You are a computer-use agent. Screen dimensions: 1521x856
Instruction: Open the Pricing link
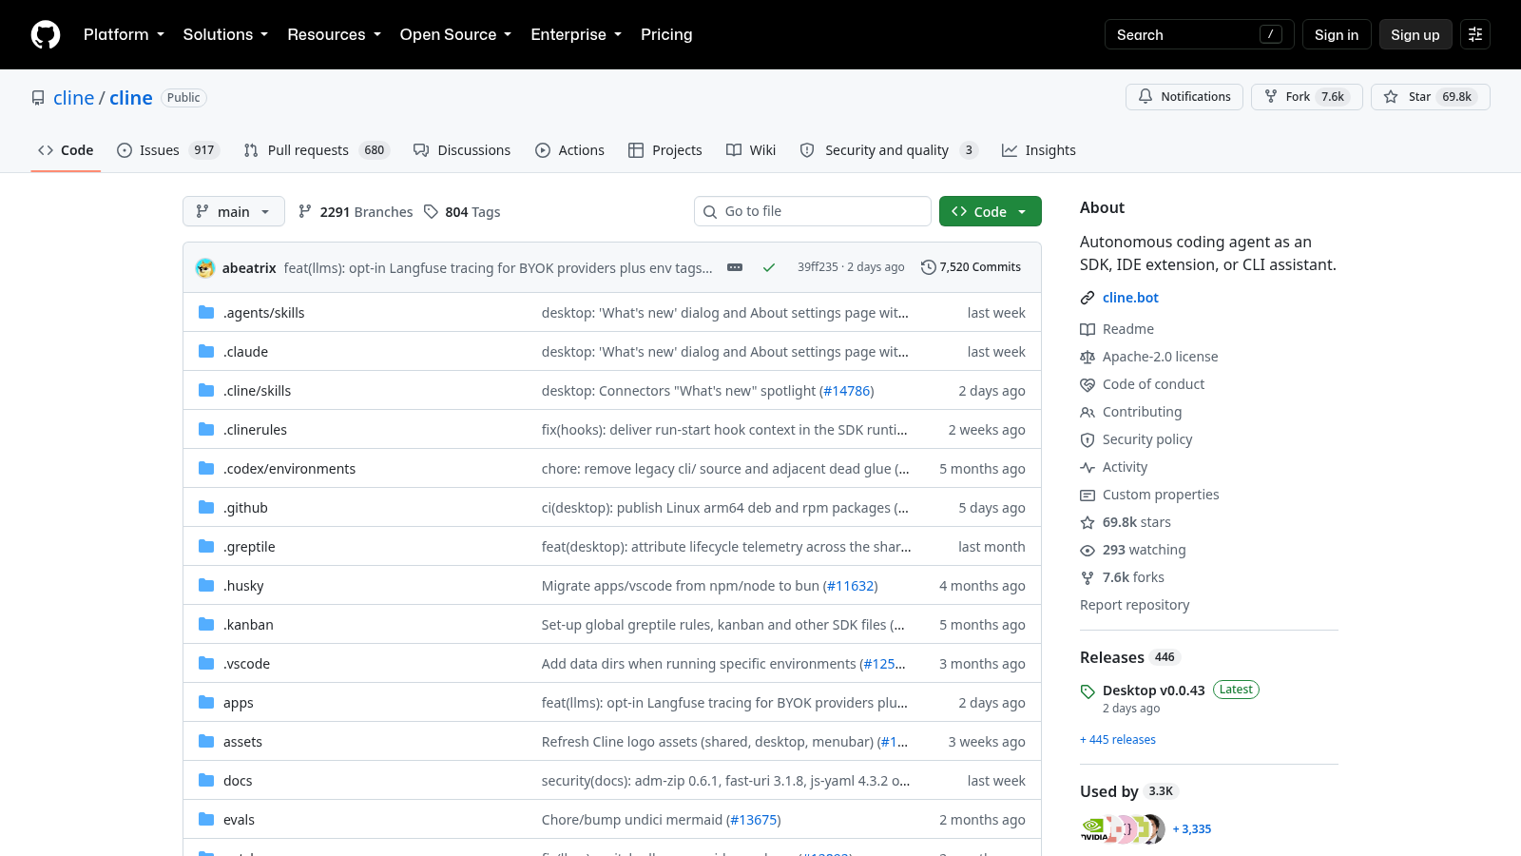[x=666, y=34]
